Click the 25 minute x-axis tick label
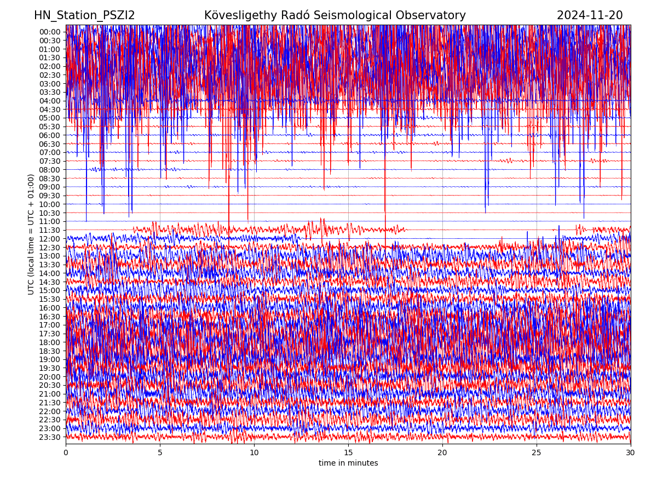The width and height of the screenshot is (657, 493). pyautogui.click(x=537, y=452)
